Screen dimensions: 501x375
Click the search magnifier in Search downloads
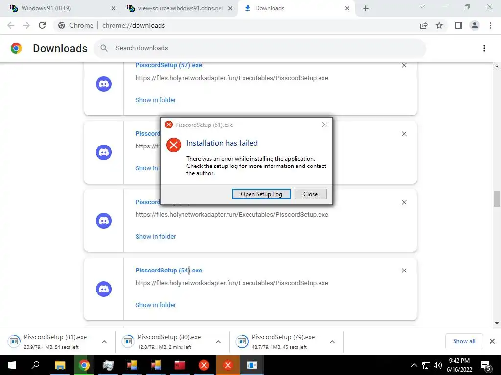104,48
